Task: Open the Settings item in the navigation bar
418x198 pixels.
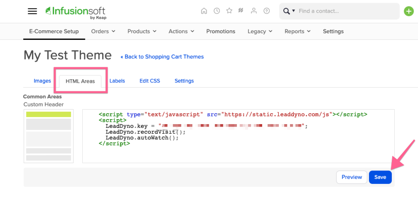Action: (333, 32)
